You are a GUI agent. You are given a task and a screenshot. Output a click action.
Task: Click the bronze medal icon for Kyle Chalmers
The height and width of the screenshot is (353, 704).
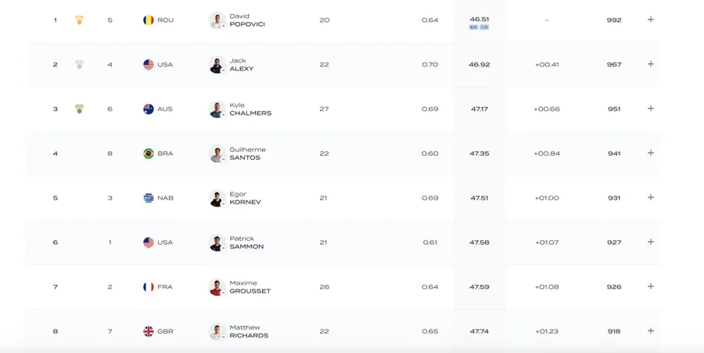tap(80, 109)
